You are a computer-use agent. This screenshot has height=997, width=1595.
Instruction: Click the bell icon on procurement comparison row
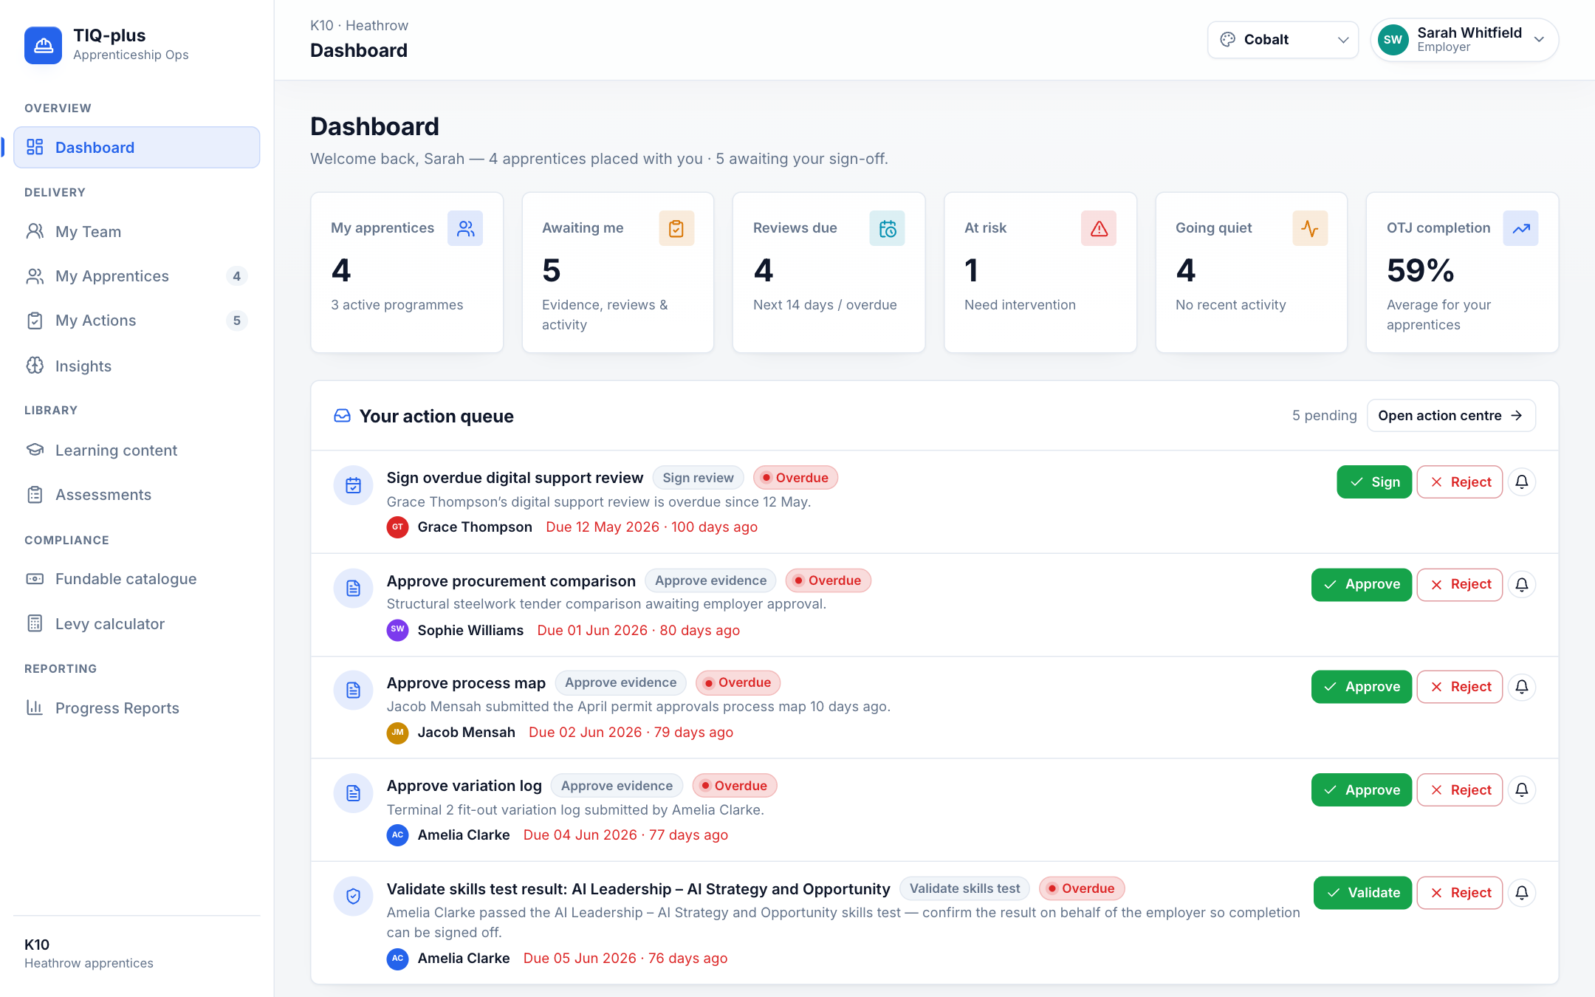tap(1522, 584)
